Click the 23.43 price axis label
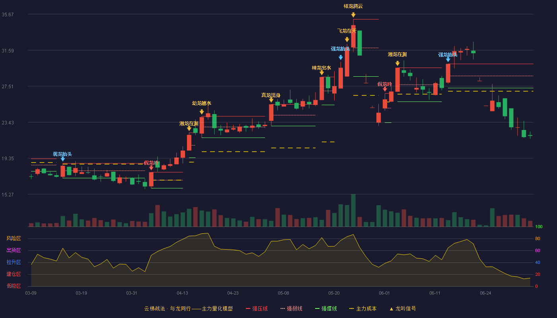557x318 pixels. (x=8, y=122)
